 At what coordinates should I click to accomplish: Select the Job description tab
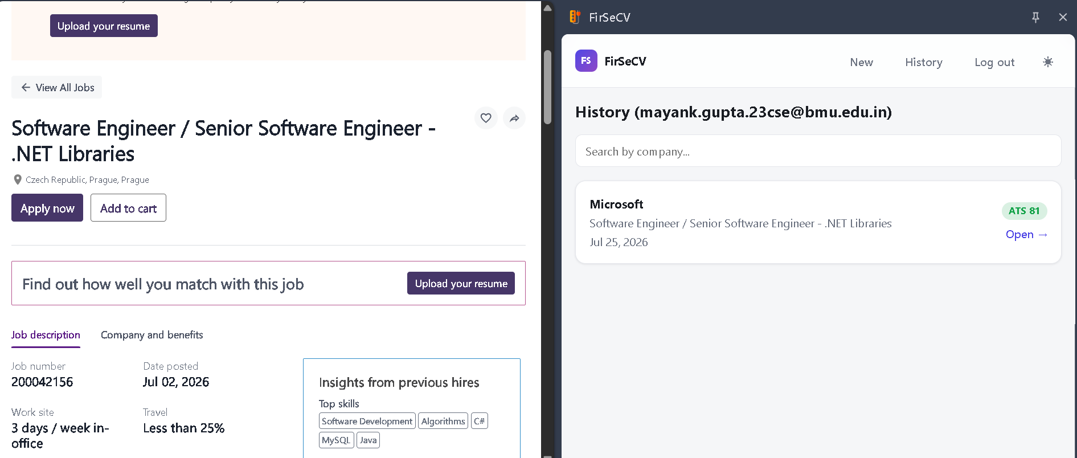pos(46,335)
